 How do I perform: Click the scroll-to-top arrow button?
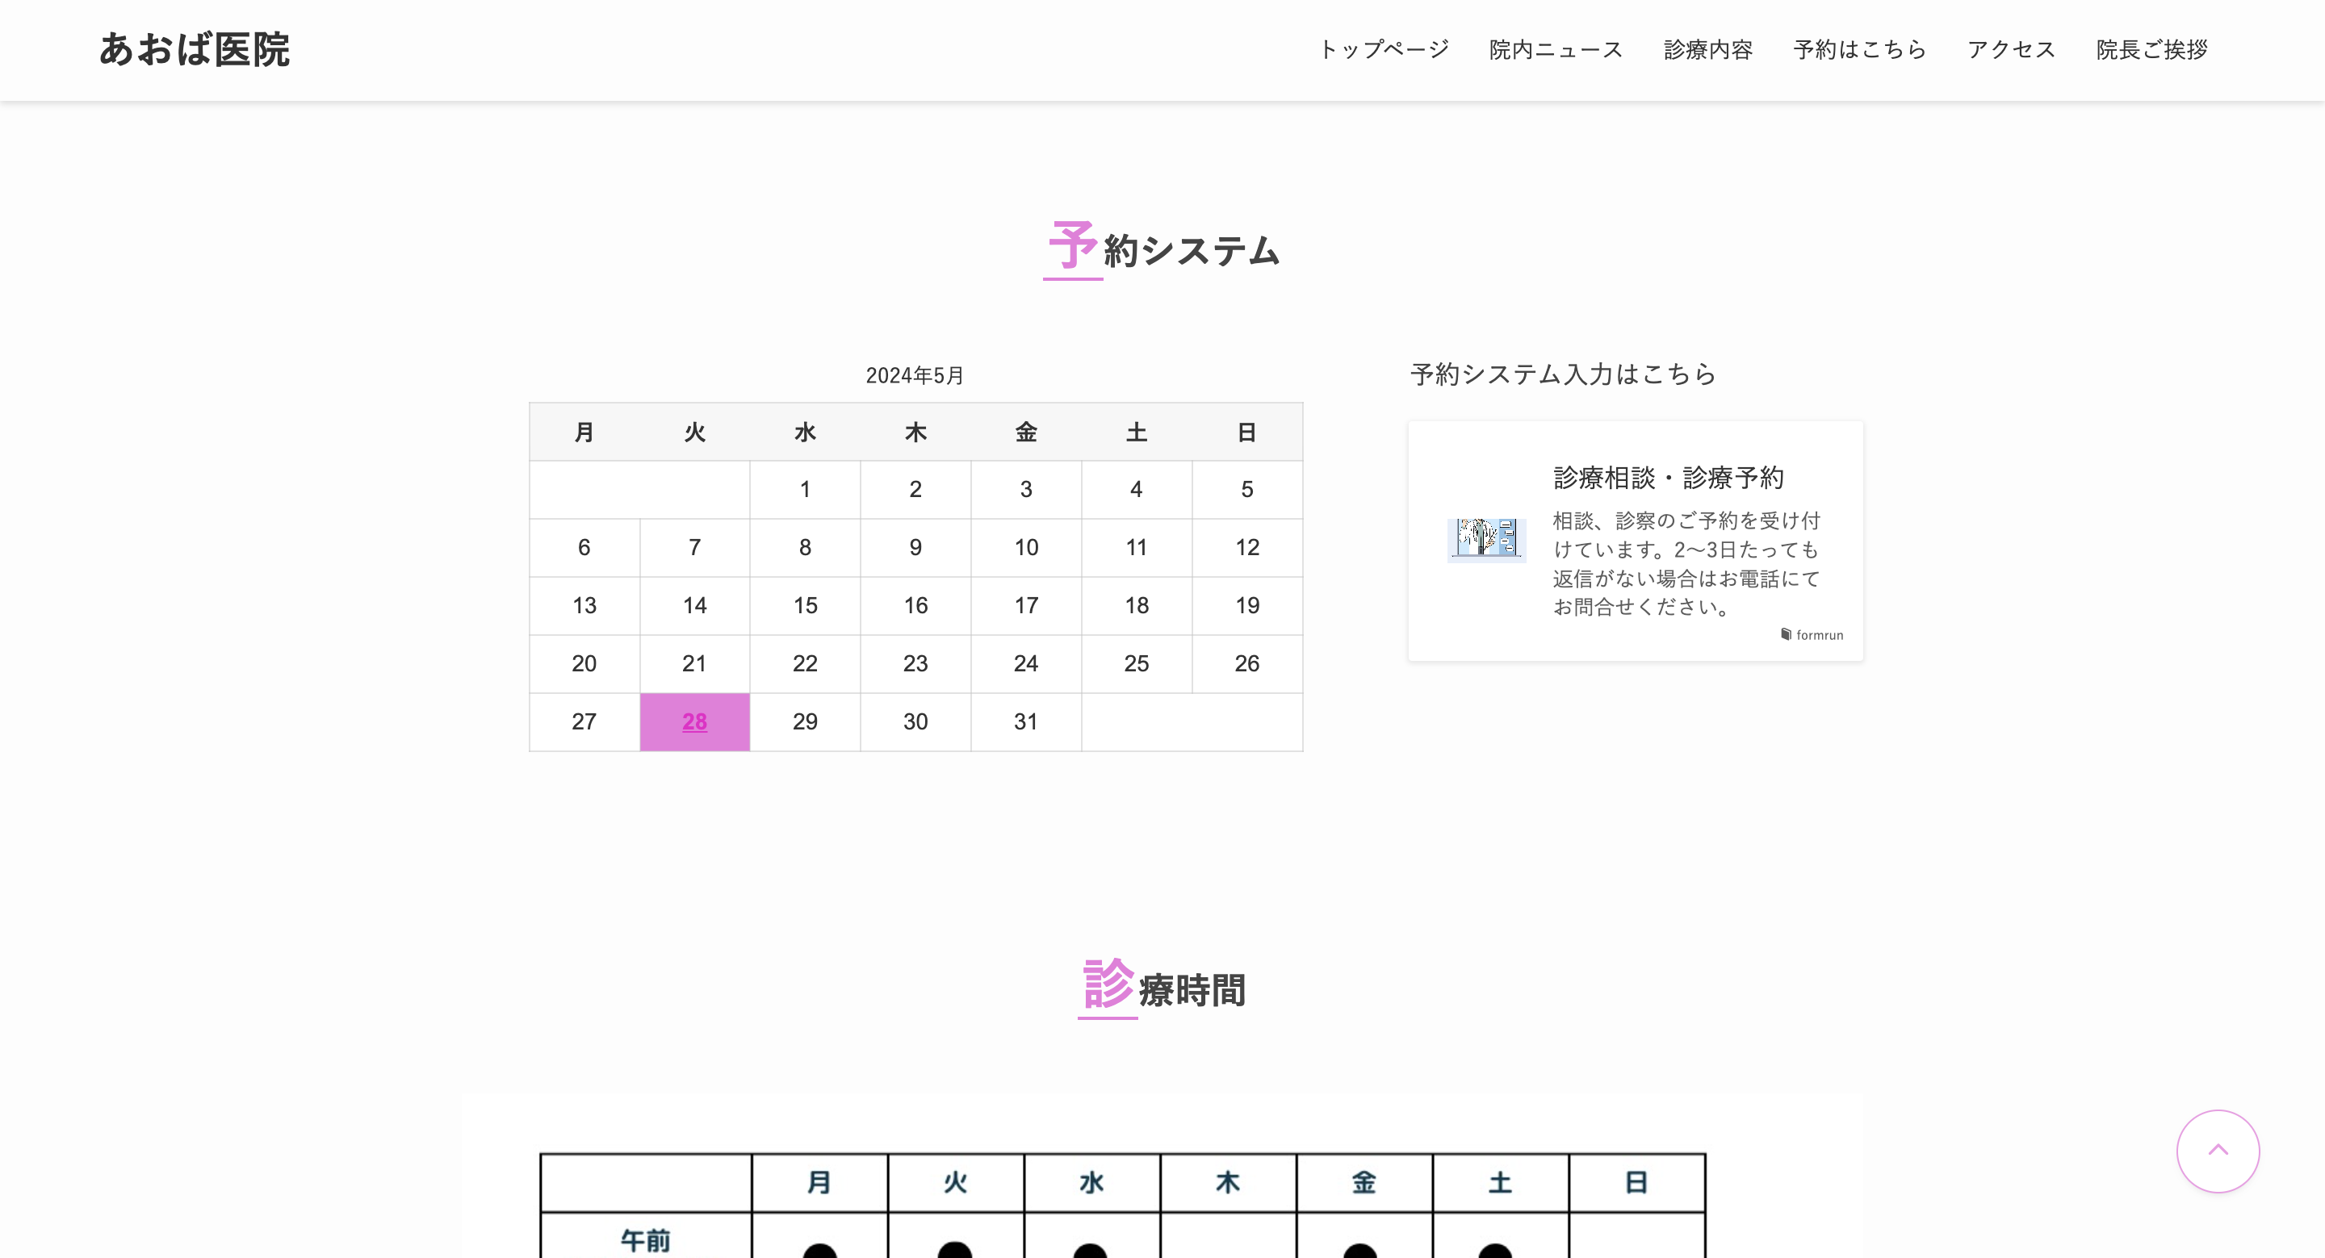2218,1151
